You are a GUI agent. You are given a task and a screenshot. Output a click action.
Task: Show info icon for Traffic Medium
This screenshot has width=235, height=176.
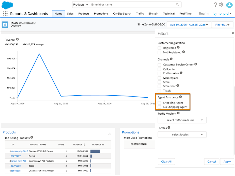178,113
